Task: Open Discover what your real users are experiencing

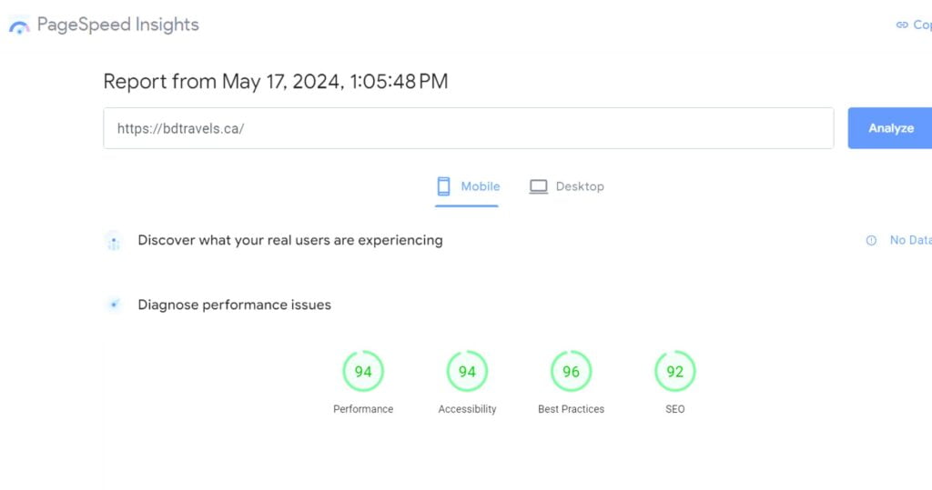Action: tap(290, 240)
